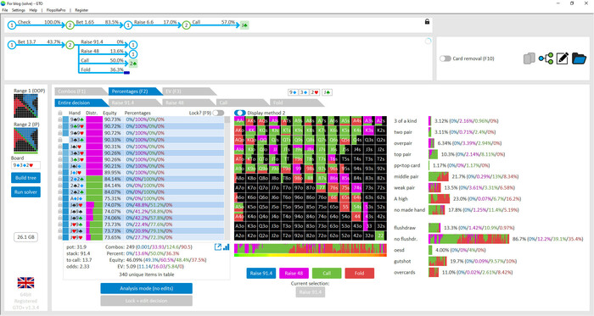Click the Board cards input field

(x=25, y=165)
